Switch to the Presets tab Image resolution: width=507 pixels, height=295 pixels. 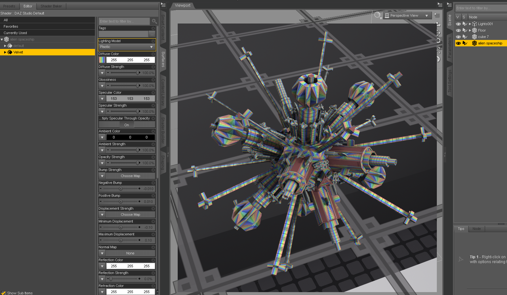[9, 6]
